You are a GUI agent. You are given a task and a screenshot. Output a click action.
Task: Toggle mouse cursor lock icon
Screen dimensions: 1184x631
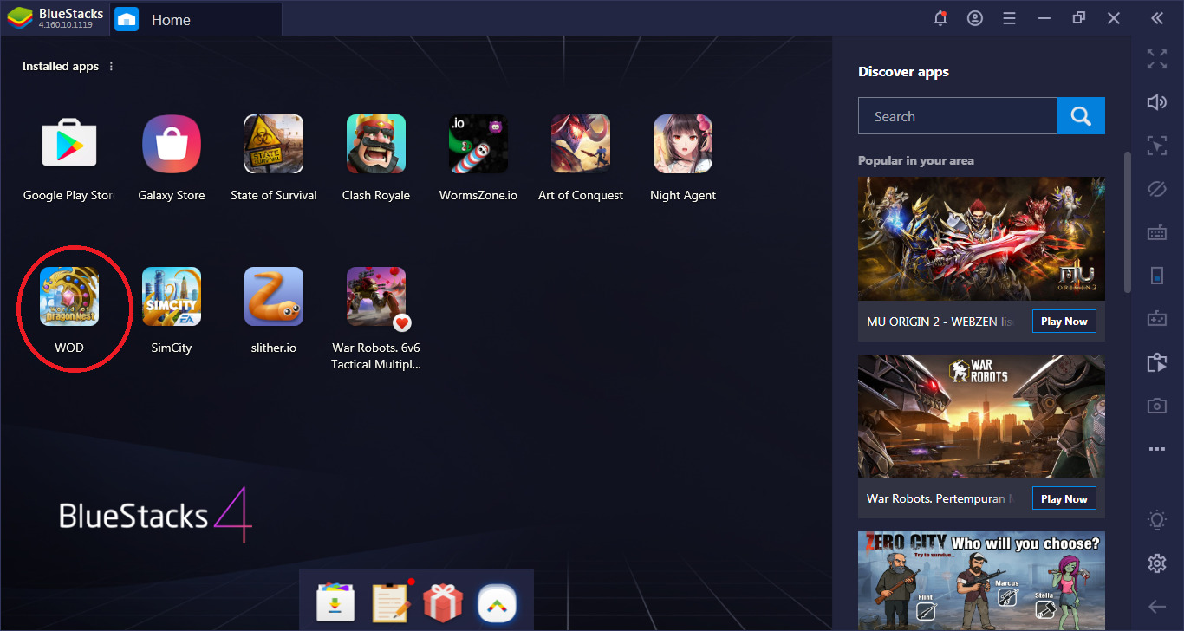tap(1157, 146)
